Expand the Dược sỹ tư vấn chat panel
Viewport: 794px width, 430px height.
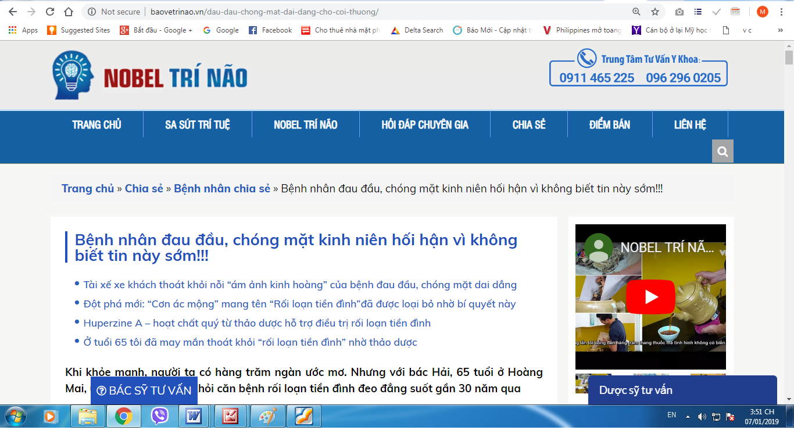pos(682,390)
